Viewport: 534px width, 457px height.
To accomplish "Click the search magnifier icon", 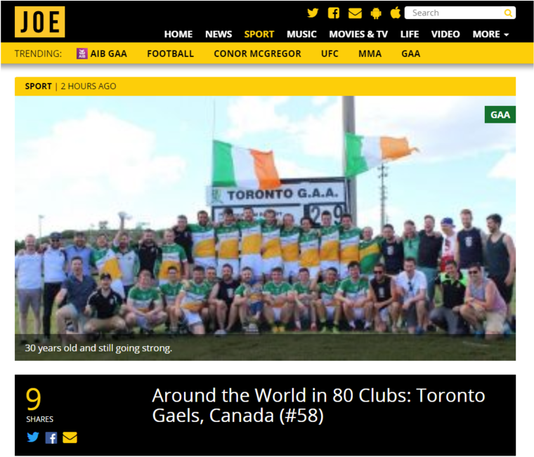I will click(508, 13).
